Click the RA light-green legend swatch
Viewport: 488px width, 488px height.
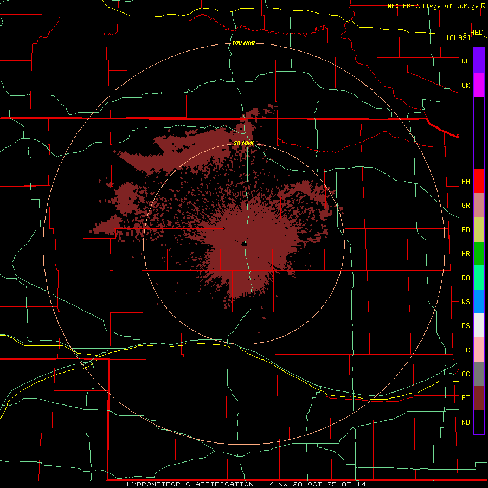pos(479,278)
